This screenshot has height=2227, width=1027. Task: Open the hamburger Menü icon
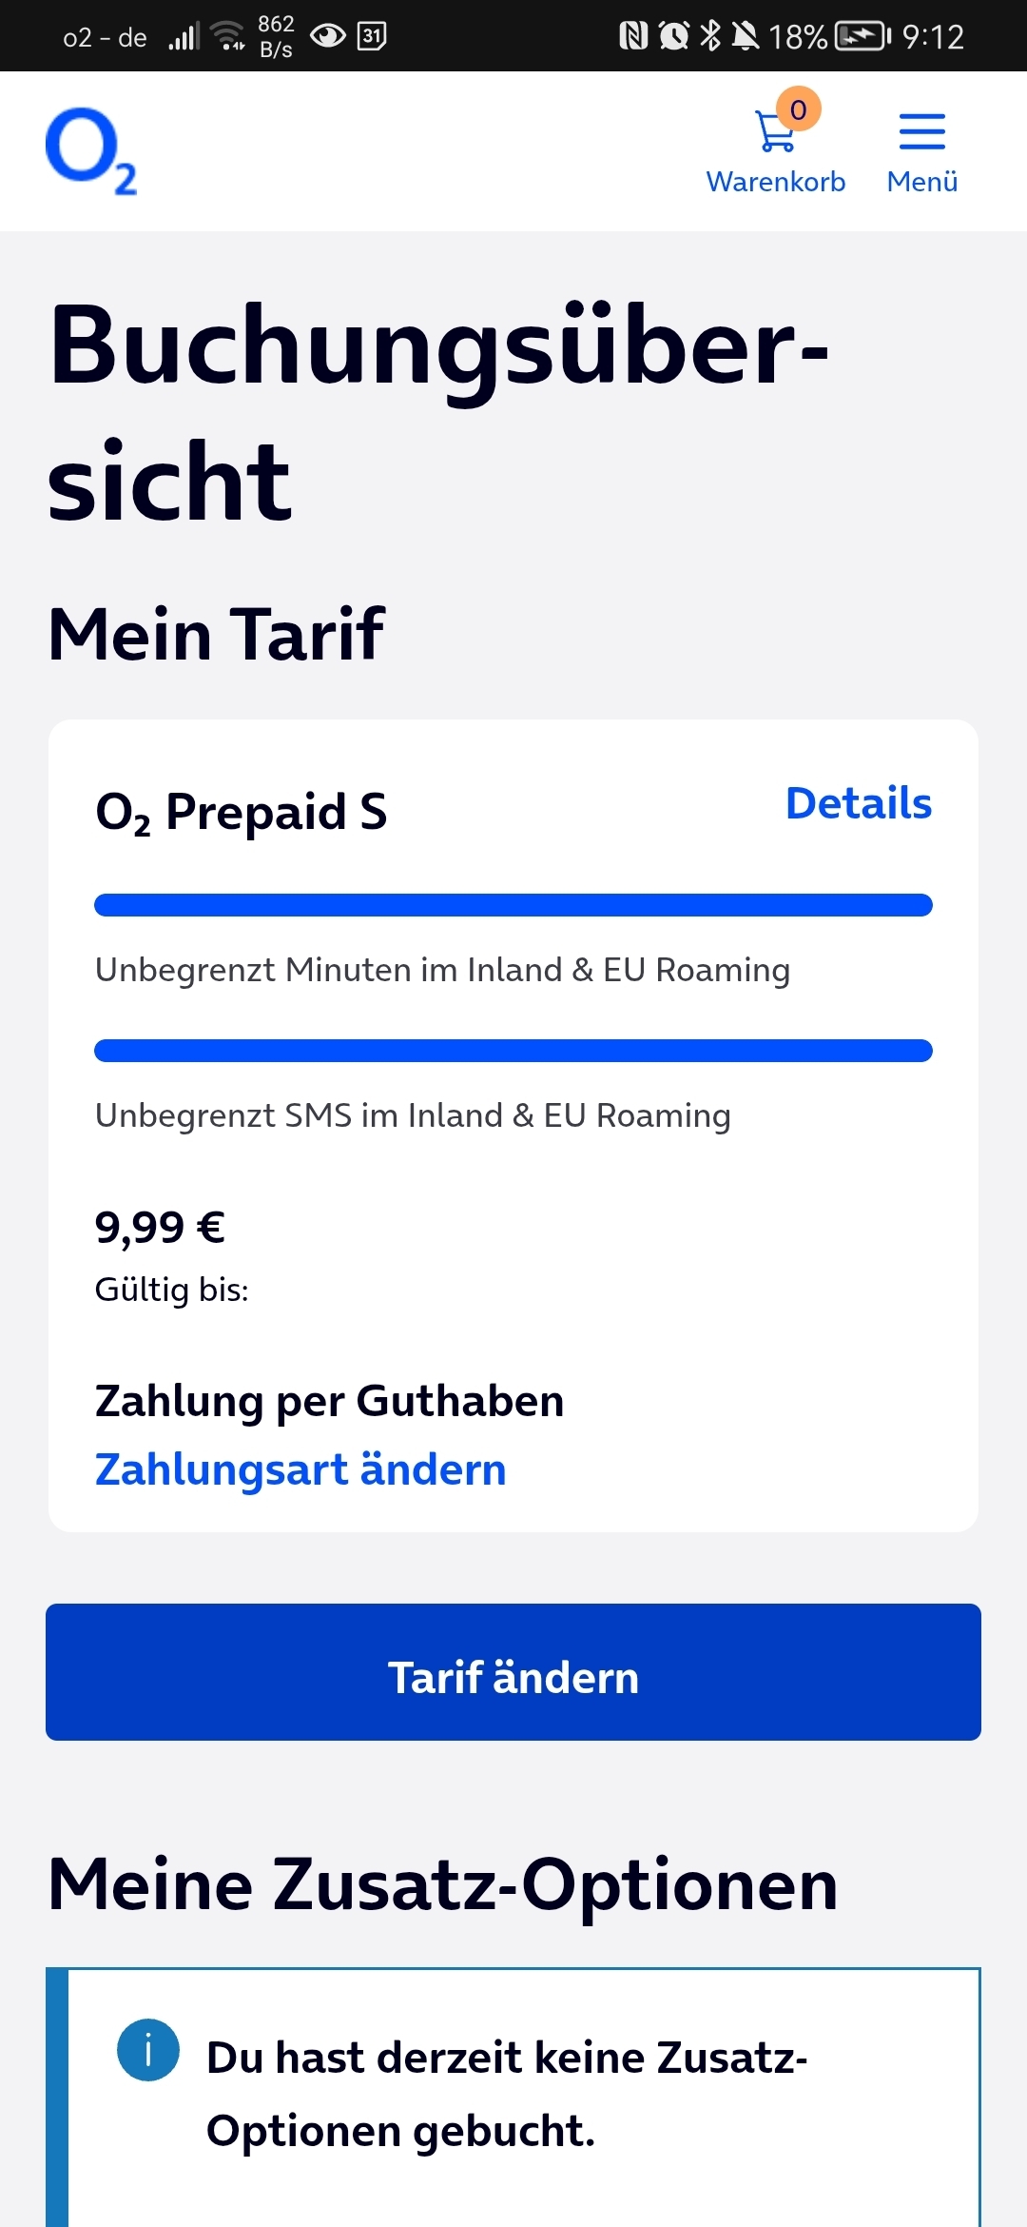[922, 131]
